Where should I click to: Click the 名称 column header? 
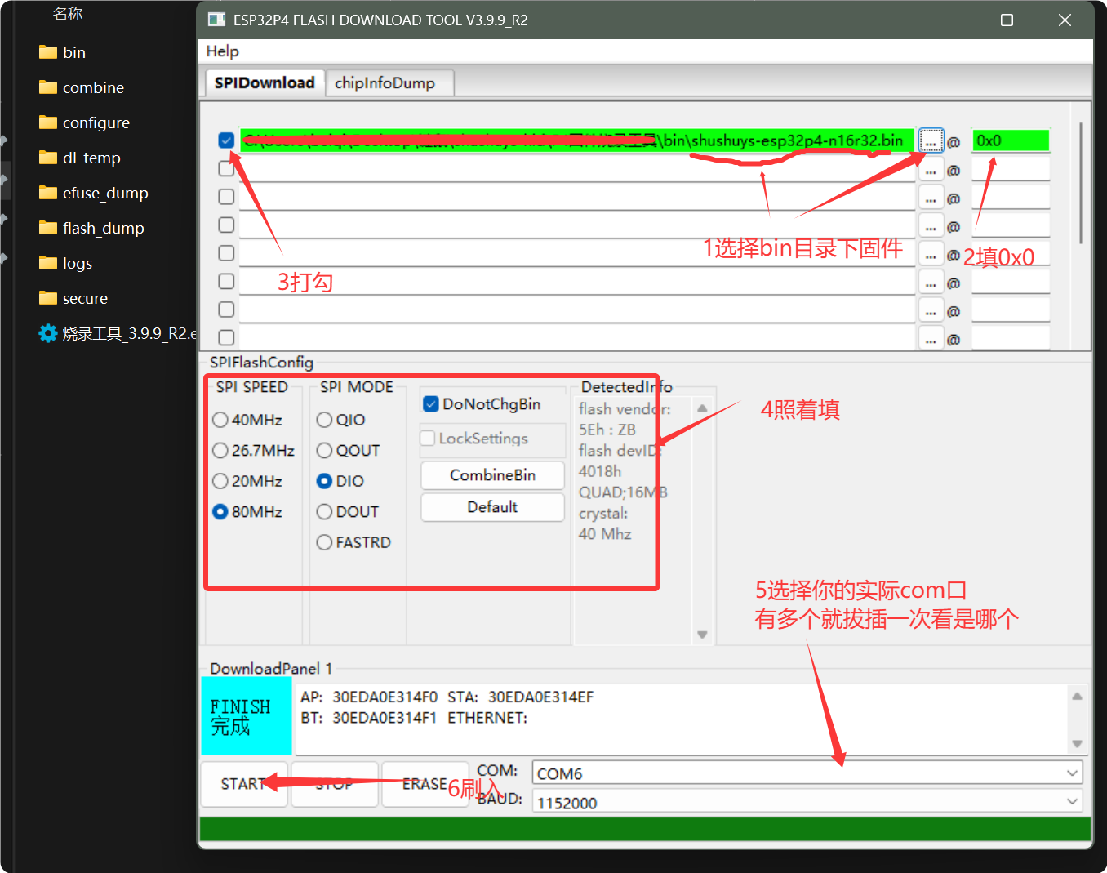tap(68, 13)
